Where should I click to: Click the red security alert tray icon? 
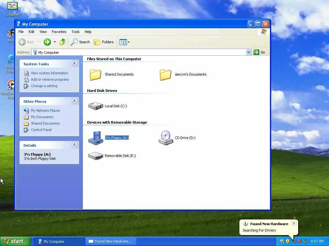(x=299, y=241)
